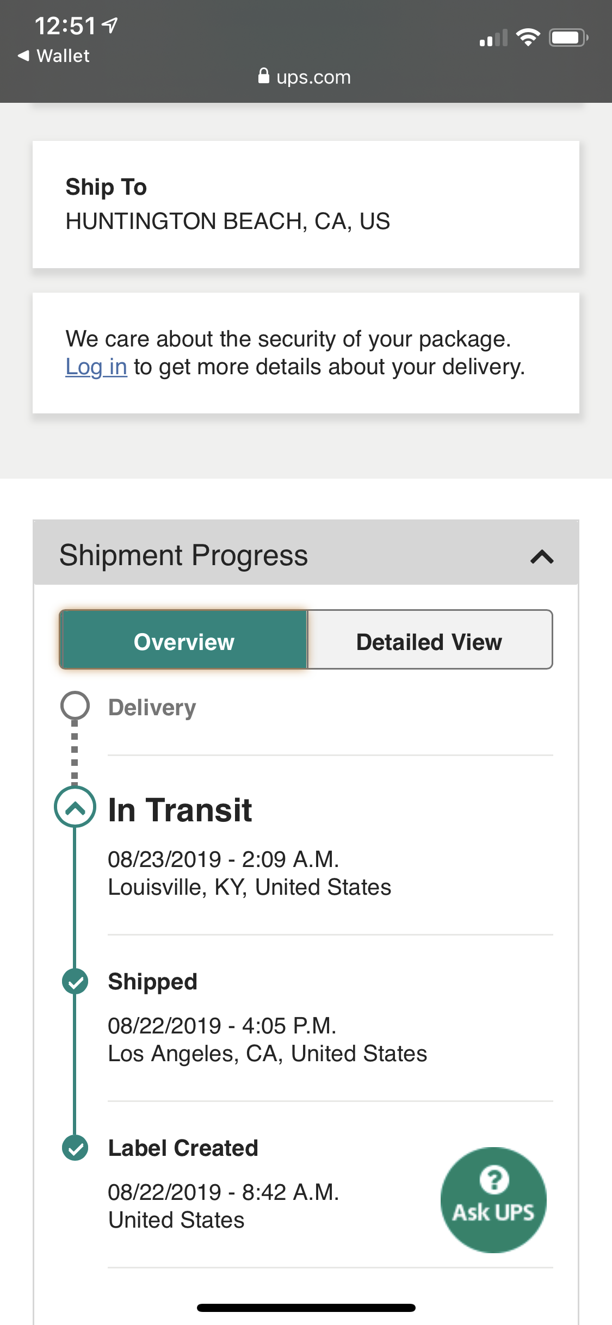The height and width of the screenshot is (1325, 612).
Task: Tap the Wi-Fi status icon
Action: tap(527, 38)
